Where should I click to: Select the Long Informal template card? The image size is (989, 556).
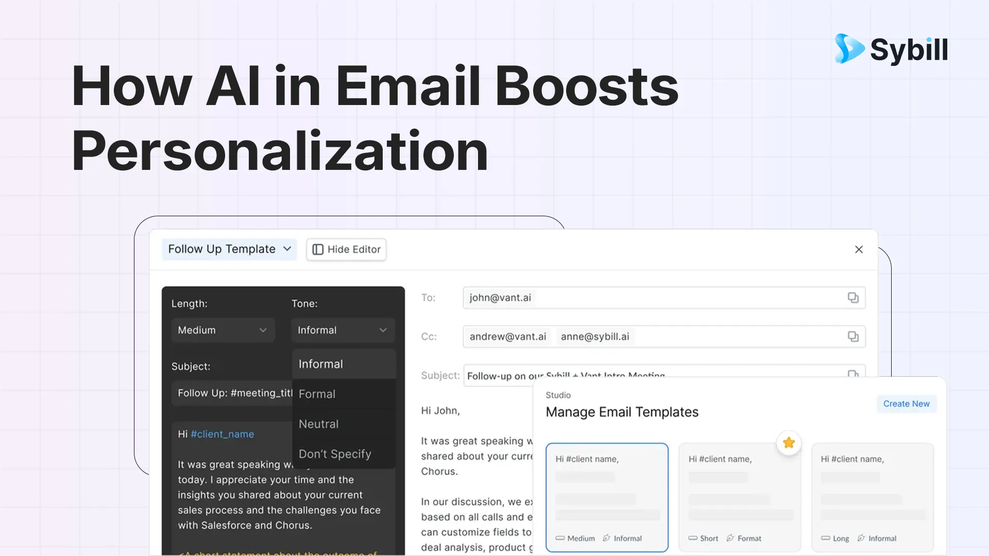[x=872, y=497]
